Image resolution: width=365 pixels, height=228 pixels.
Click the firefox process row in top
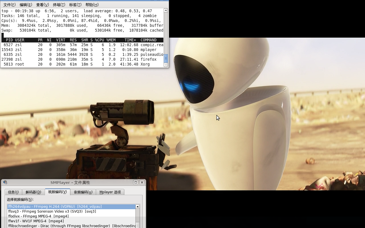click(x=82, y=59)
